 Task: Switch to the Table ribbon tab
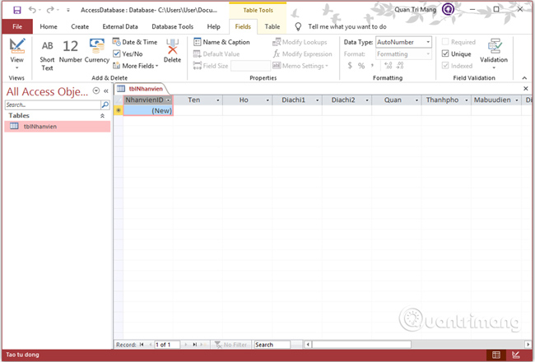pos(272,26)
